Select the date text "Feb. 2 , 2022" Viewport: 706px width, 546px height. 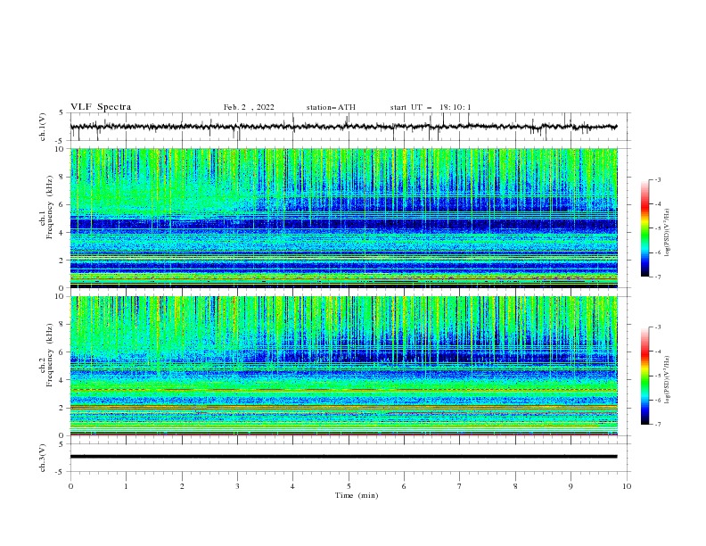[249, 107]
